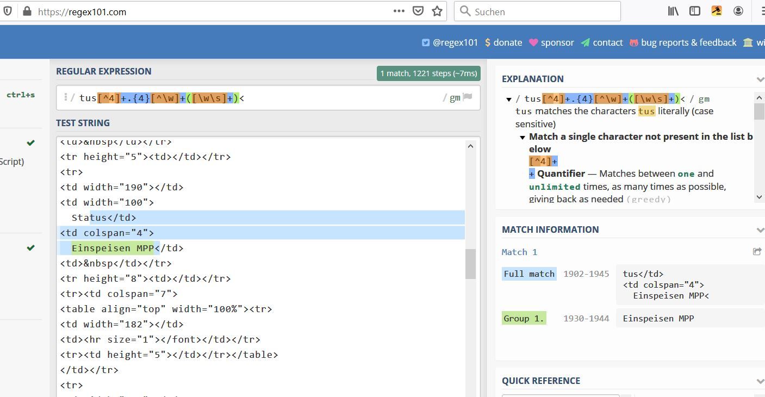Click the orange hammer extension icon
The width and height of the screenshot is (765, 397).
[x=717, y=11]
